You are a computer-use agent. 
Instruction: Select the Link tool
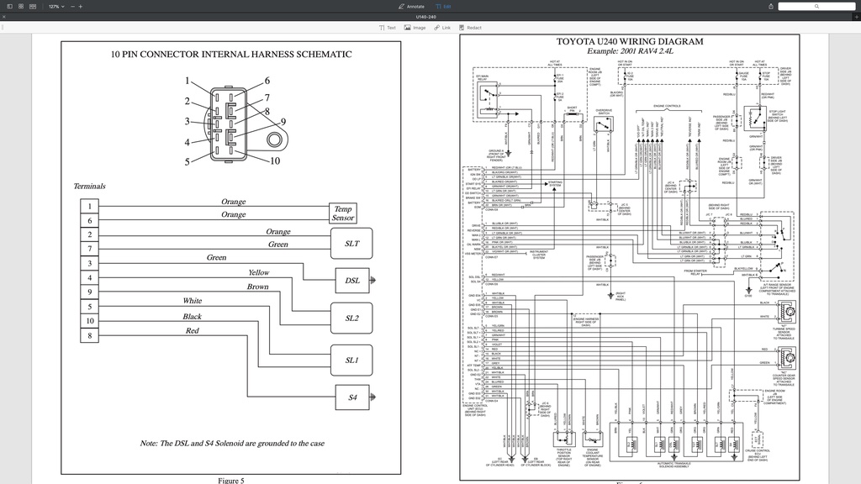[441, 27]
